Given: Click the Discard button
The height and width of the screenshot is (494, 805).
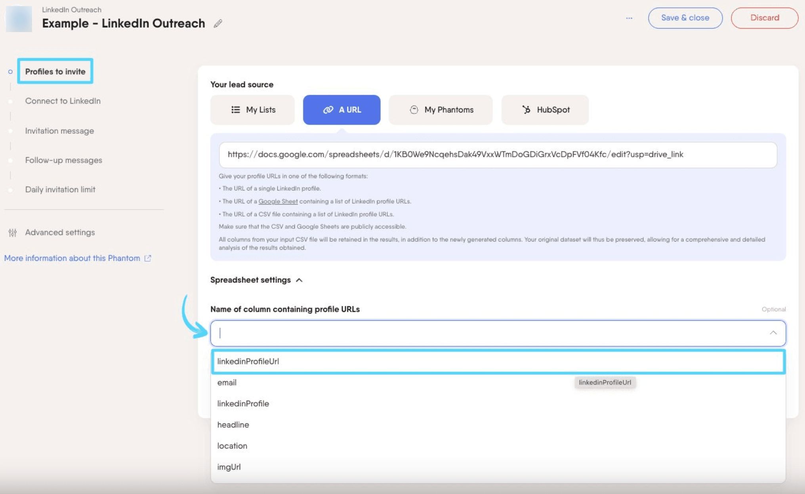Looking at the screenshot, I should pyautogui.click(x=765, y=18).
